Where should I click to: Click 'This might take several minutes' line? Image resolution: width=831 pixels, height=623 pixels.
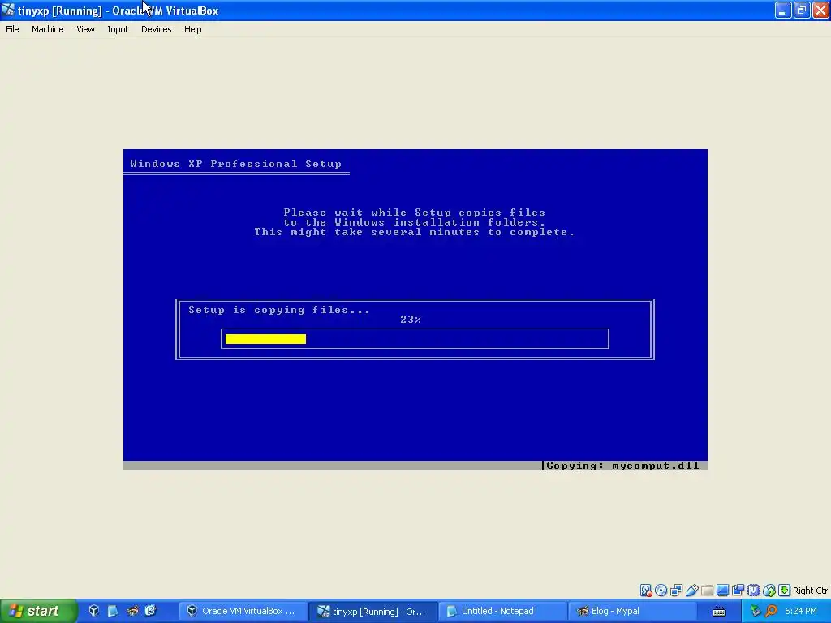point(415,232)
